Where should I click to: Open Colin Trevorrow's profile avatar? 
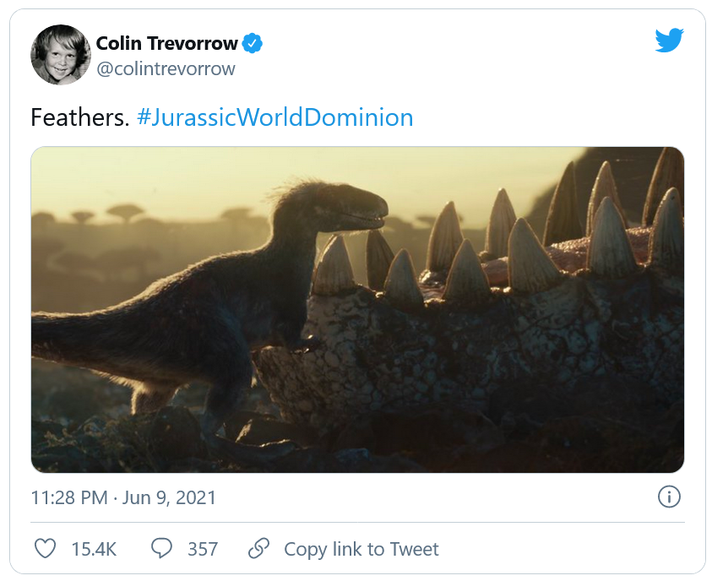click(60, 55)
